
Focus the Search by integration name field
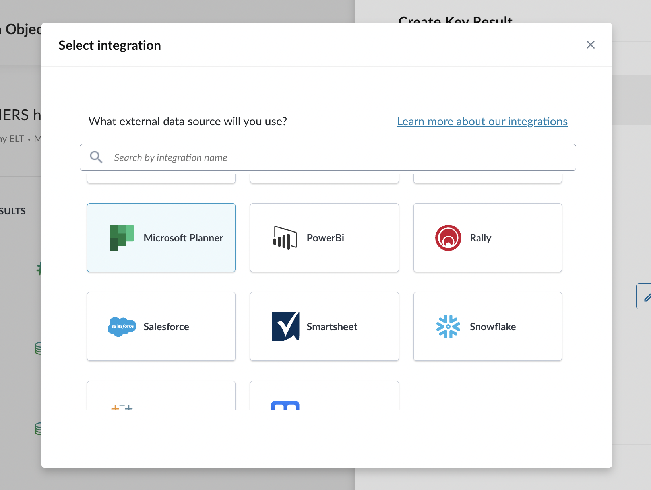pyautogui.click(x=328, y=157)
